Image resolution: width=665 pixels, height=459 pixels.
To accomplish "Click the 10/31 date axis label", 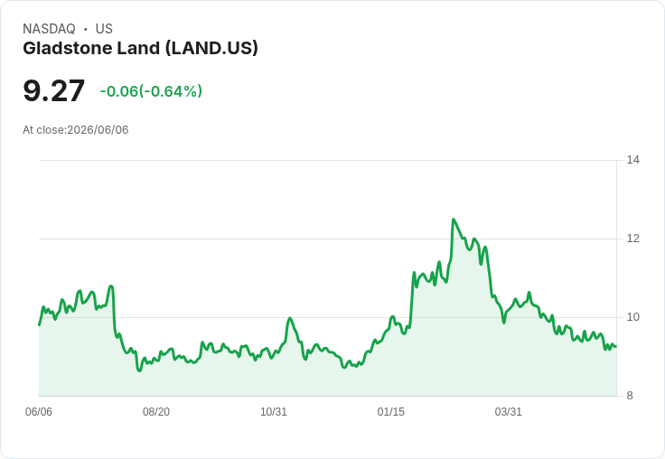I will point(274,411).
